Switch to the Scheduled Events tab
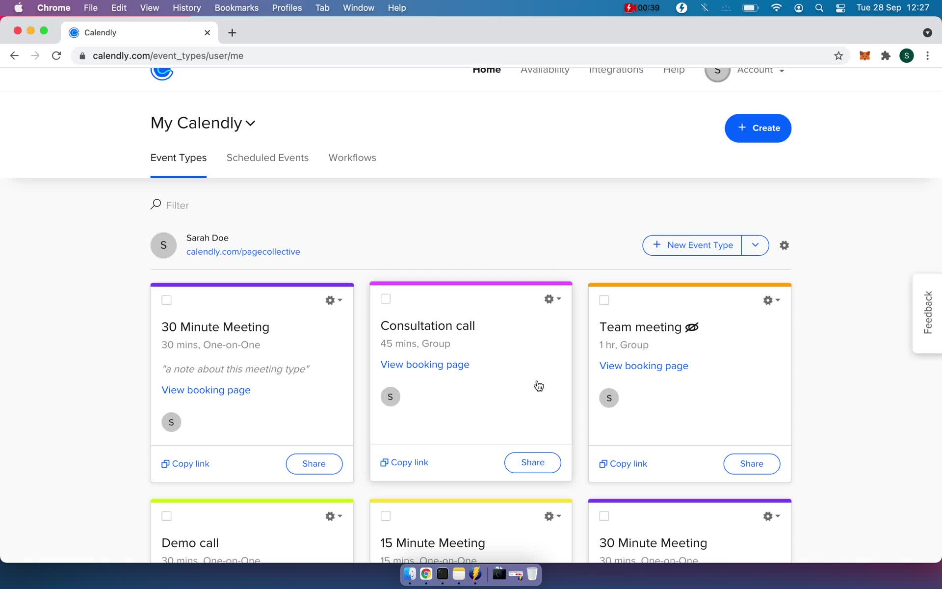The height and width of the screenshot is (589, 942). click(x=267, y=158)
